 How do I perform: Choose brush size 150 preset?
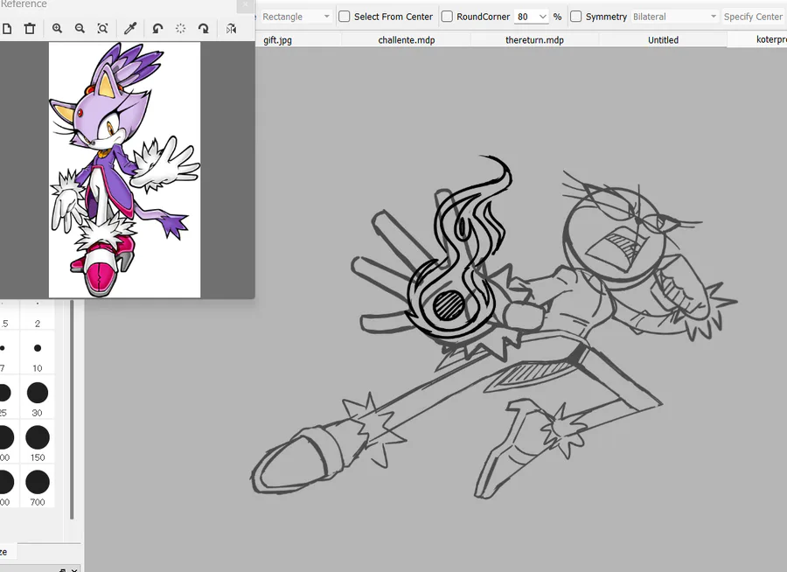click(37, 443)
